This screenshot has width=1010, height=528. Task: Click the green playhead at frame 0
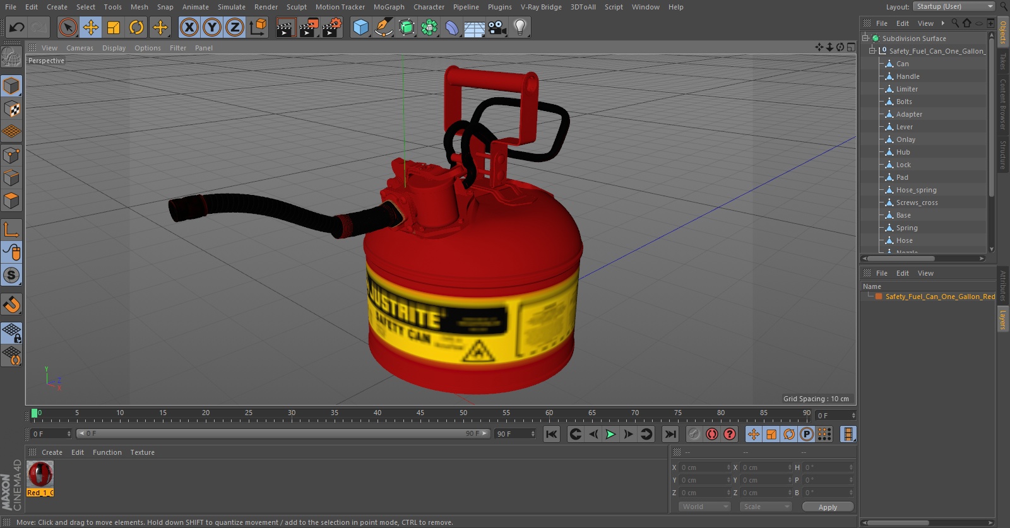tap(35, 413)
